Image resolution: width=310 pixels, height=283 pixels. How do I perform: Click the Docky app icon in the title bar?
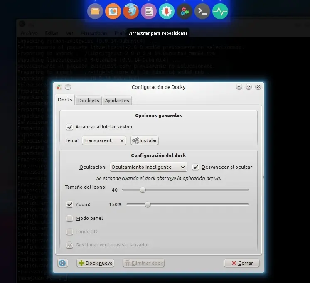59,87
